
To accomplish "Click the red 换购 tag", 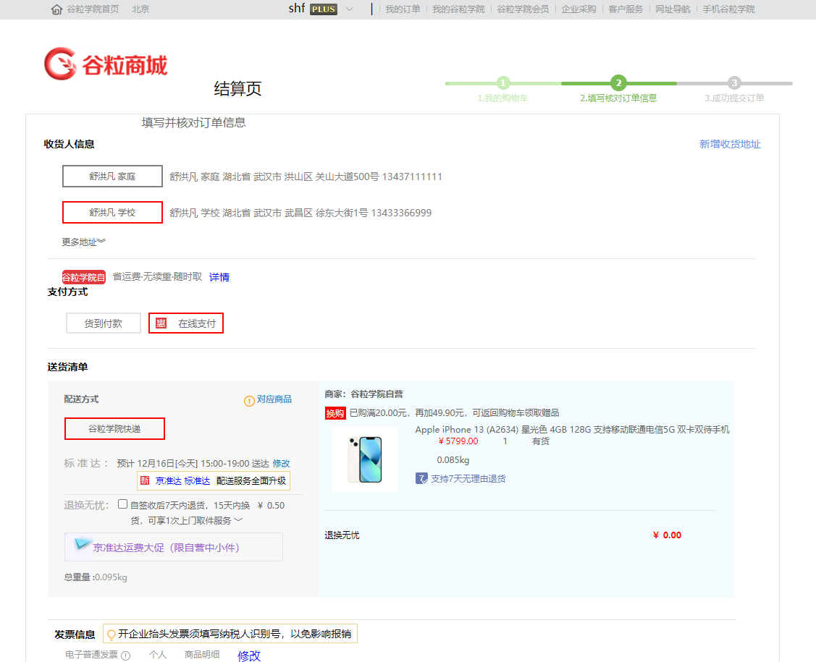I will [x=335, y=413].
